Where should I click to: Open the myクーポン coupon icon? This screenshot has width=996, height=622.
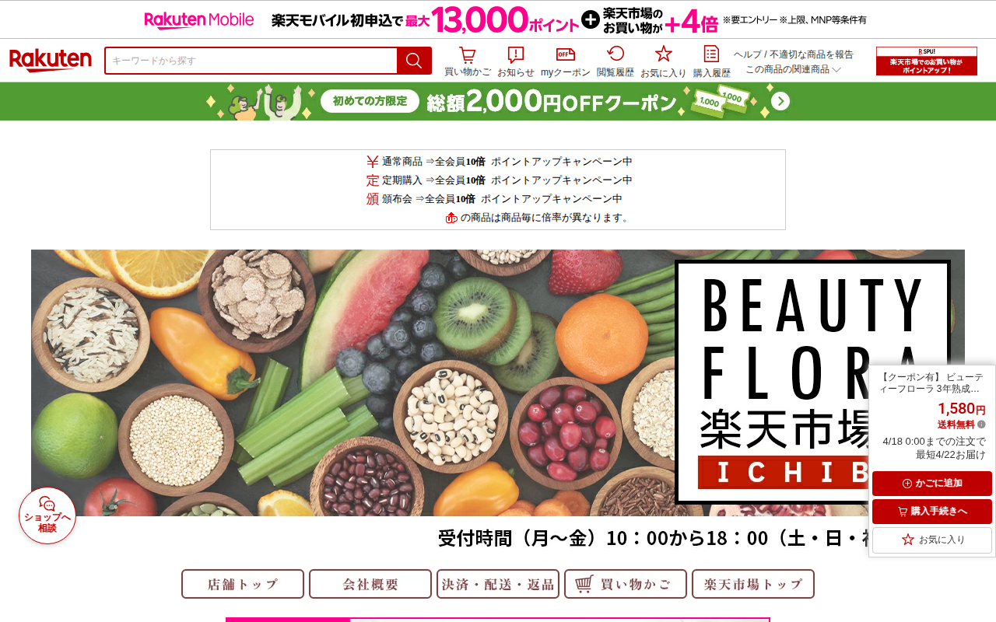[x=566, y=62]
